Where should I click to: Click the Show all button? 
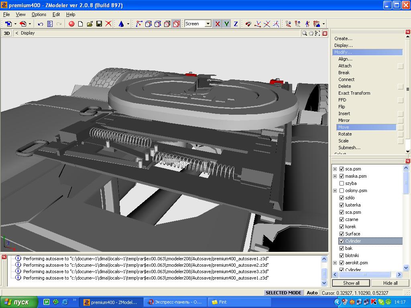[x=351, y=283]
